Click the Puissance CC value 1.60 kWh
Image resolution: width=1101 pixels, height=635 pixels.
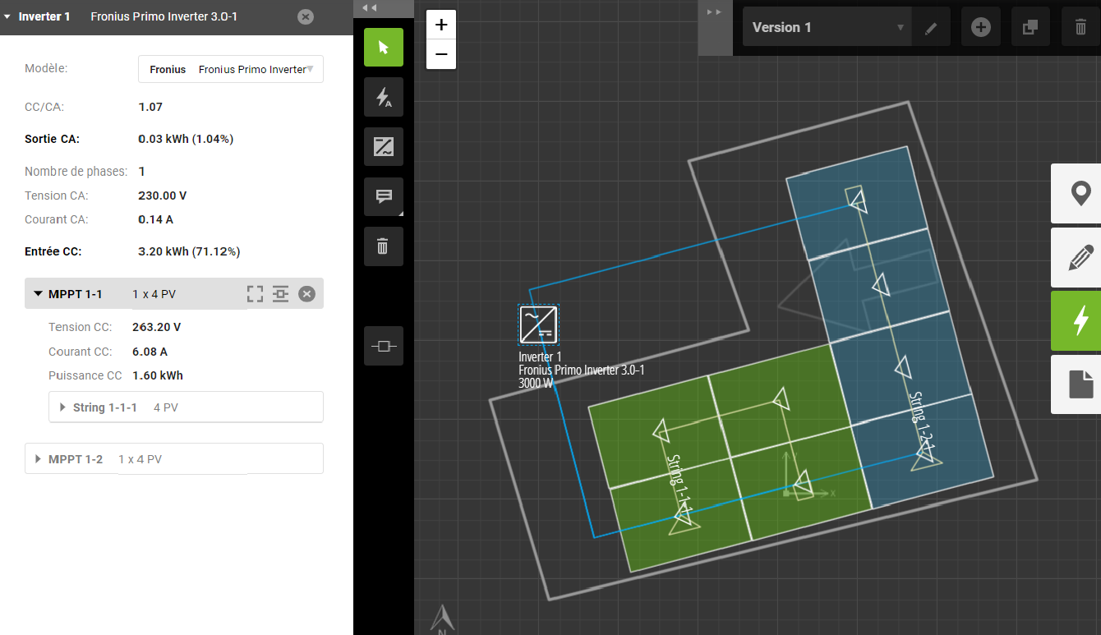pos(158,375)
